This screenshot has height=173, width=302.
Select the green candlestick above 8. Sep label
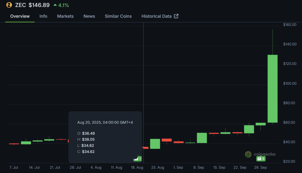pyautogui.click(x=202, y=138)
